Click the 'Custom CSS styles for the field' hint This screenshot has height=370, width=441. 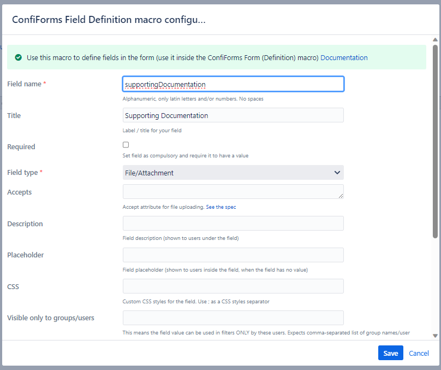196,302
